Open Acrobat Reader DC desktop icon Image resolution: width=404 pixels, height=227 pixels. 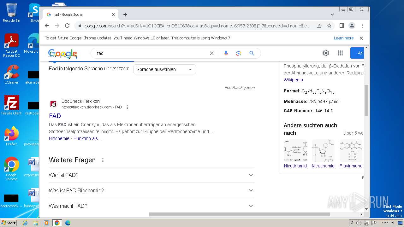pyautogui.click(x=11, y=45)
